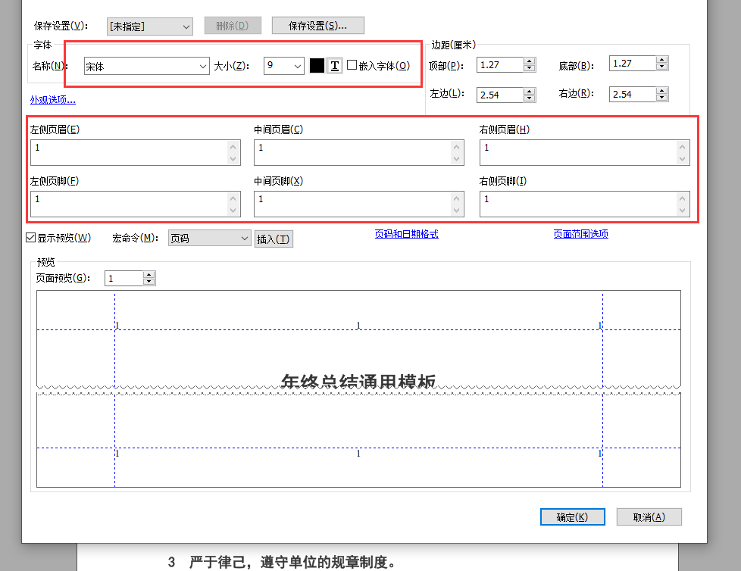This screenshot has width=741, height=571.
Task: Decrease the 左边 margin value
Action: [530, 98]
